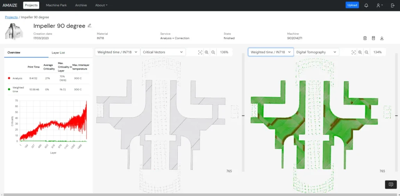Screen dimensions: 400x196
Task: Click the notifications bell icon
Action: coord(366,5)
